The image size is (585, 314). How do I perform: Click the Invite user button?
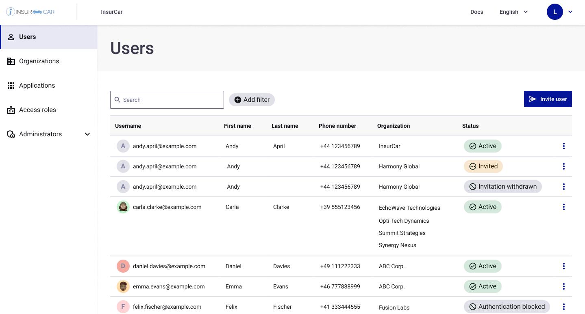click(x=548, y=99)
